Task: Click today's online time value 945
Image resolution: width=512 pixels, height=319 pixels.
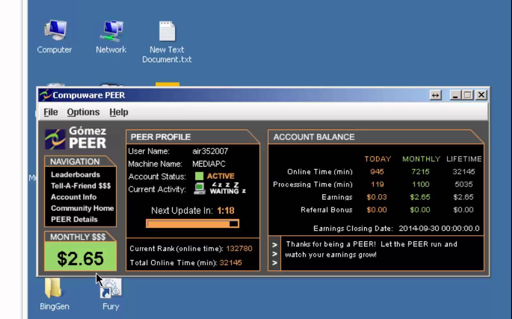Action: (x=377, y=171)
